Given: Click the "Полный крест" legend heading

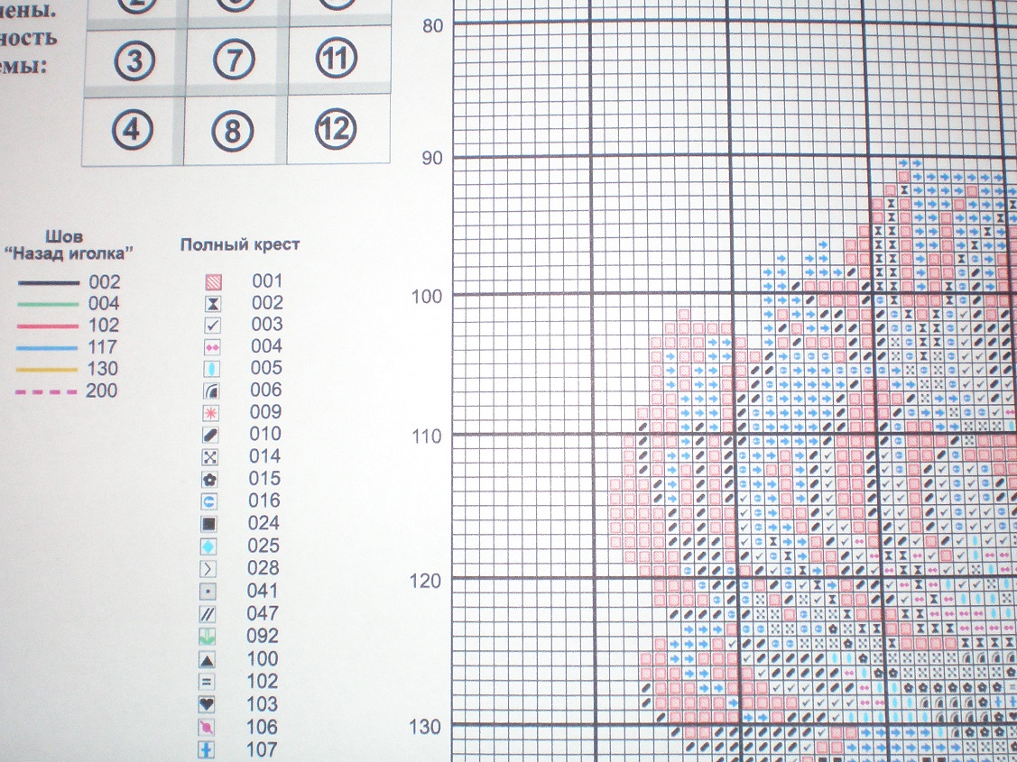Looking at the screenshot, I should point(240,244).
